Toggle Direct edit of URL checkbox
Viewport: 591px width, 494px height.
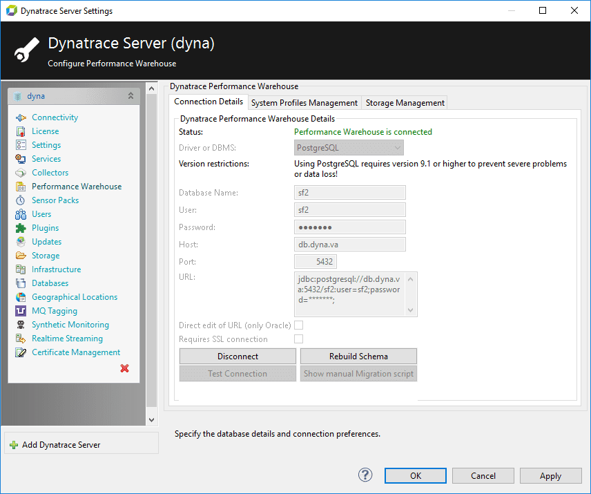click(298, 325)
